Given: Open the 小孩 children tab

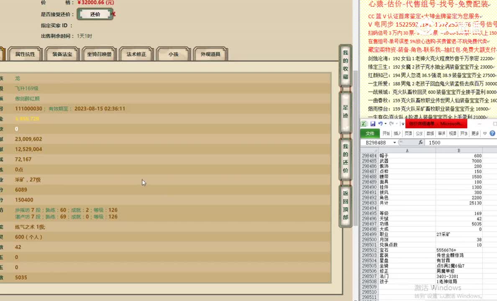Looking at the screenshot, I should (x=173, y=54).
